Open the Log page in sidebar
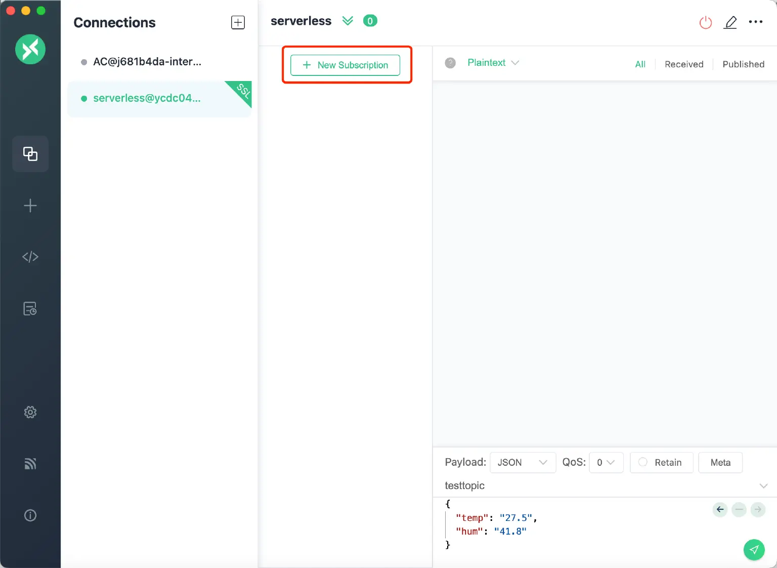This screenshot has height=568, width=777. point(30,309)
